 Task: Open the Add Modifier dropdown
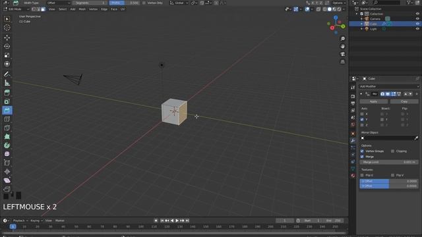tap(389, 86)
